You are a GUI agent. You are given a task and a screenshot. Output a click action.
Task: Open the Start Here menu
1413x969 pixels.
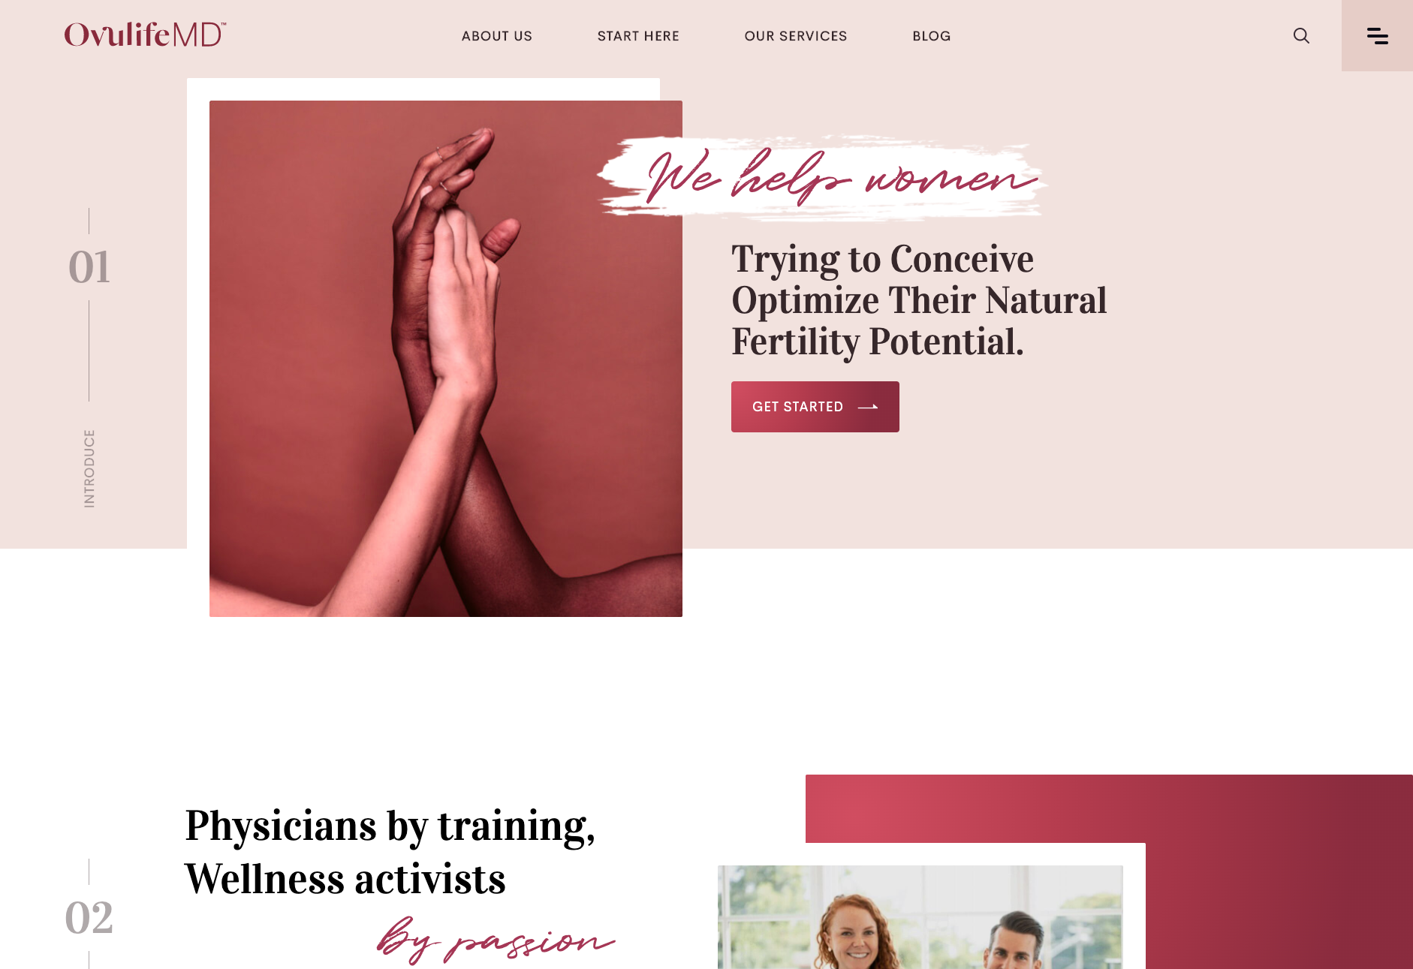coord(638,36)
